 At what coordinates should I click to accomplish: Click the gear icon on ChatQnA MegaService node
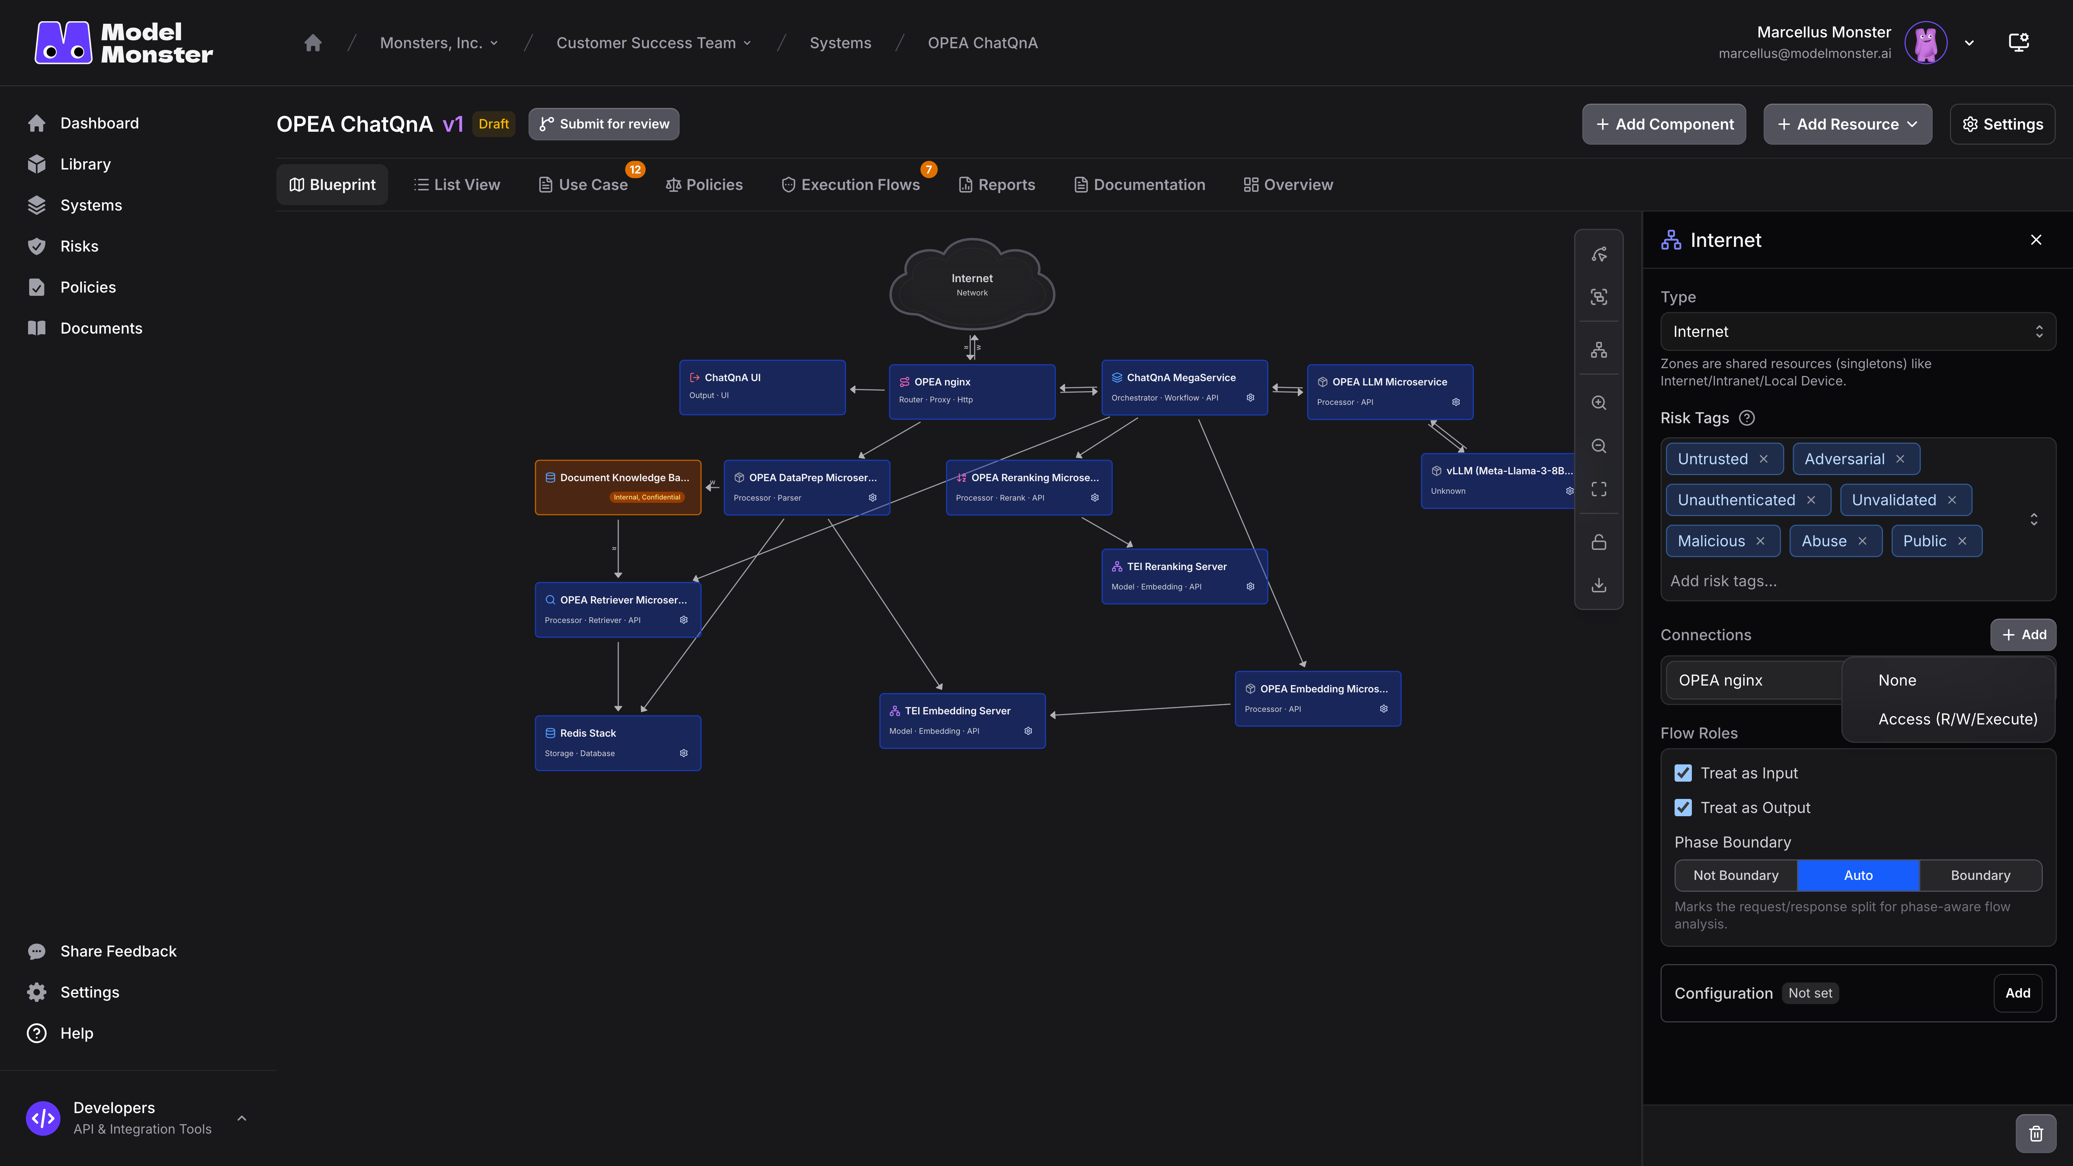(x=1251, y=398)
